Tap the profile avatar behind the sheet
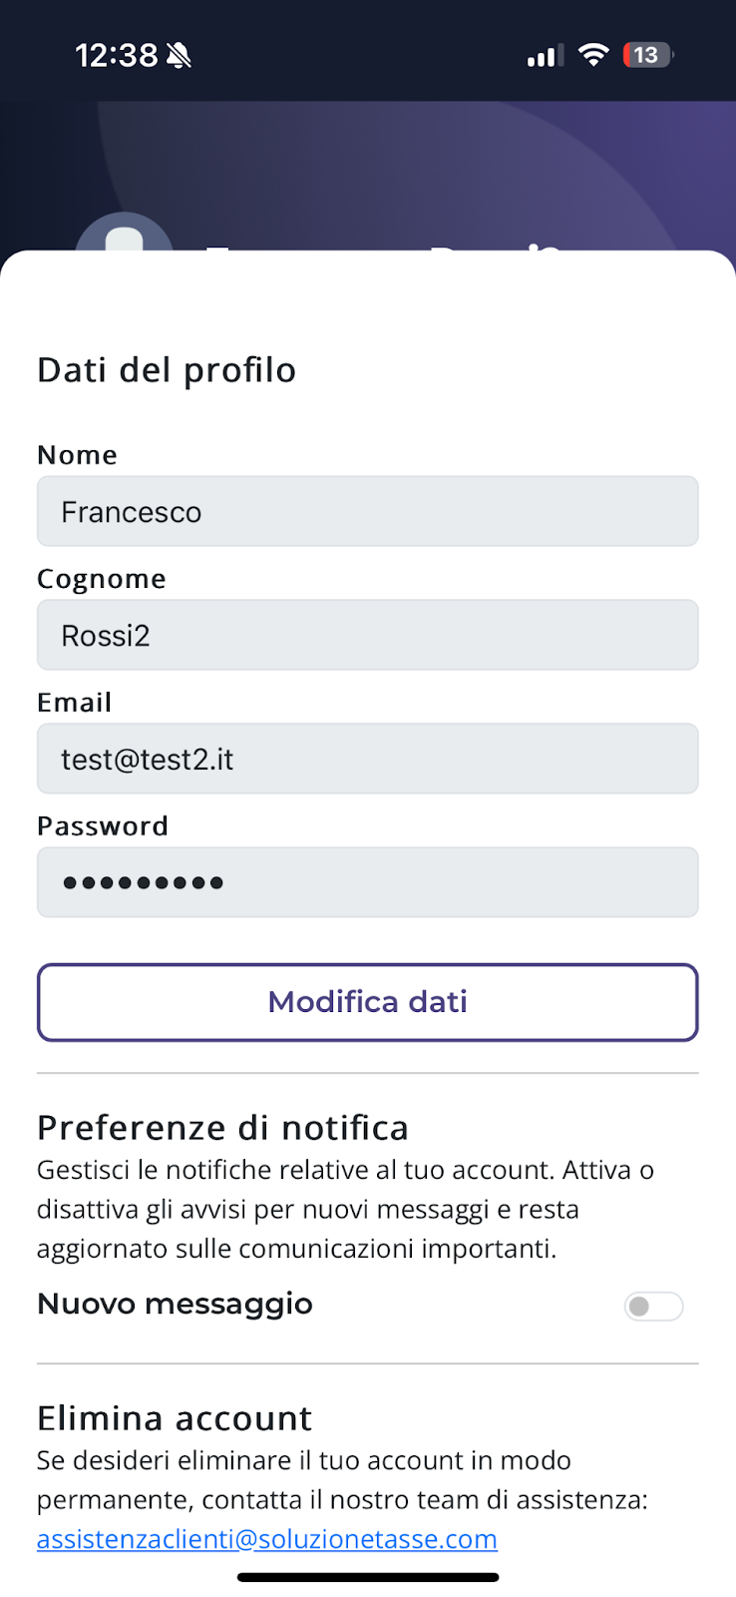Viewport: 736px width, 1597px height. pos(125,236)
